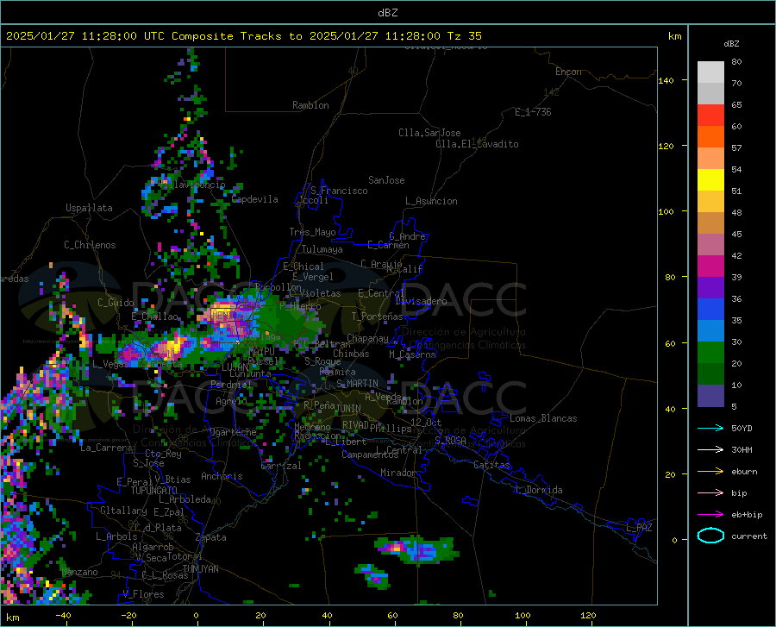This screenshot has width=776, height=627.
Task: Select the light orange 54-57 dBZ swatch
Action: (x=710, y=159)
